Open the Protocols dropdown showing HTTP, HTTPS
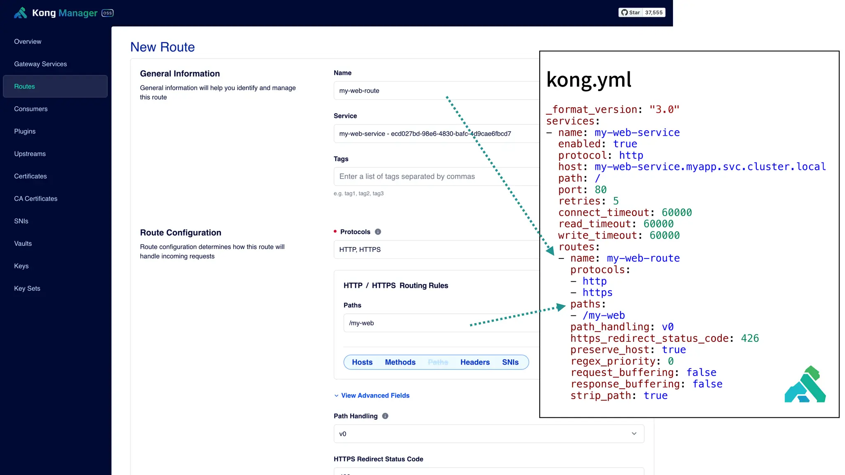 coord(437,249)
